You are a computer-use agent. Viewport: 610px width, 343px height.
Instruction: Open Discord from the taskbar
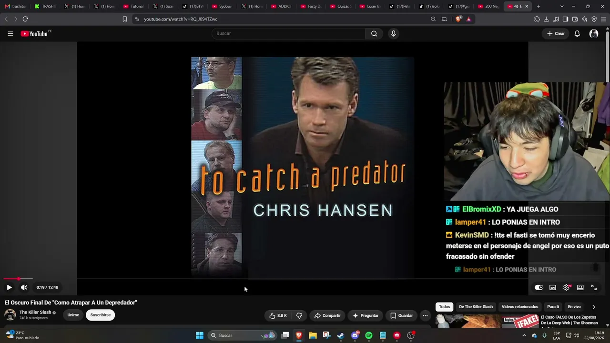tap(355, 335)
